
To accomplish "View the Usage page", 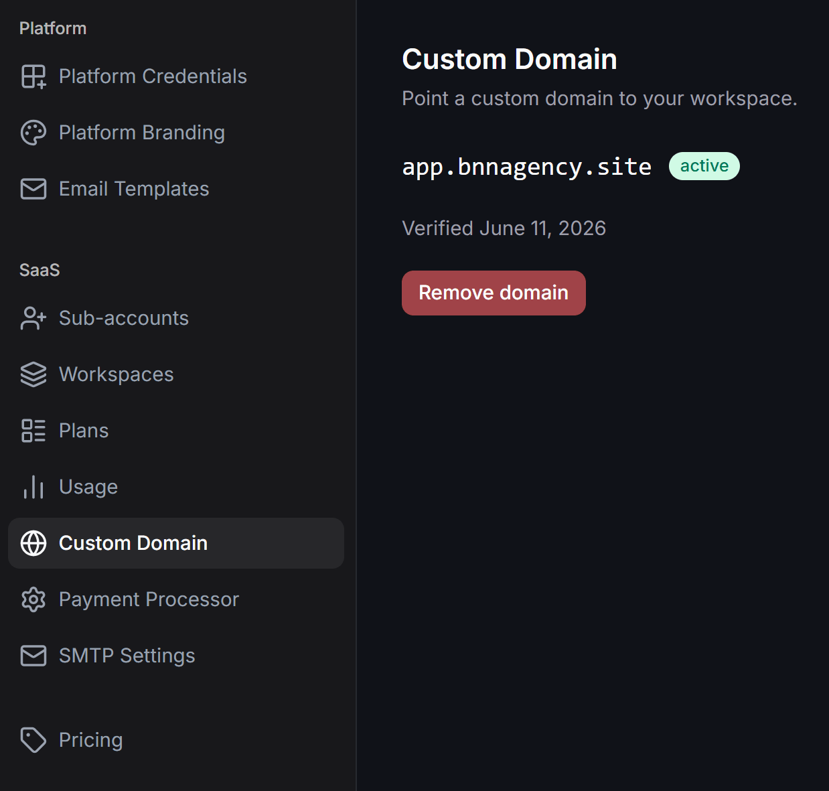I will coord(176,487).
